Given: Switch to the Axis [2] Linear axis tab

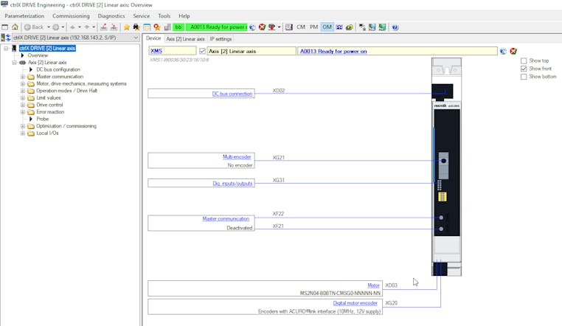Looking at the screenshot, I should tap(185, 38).
